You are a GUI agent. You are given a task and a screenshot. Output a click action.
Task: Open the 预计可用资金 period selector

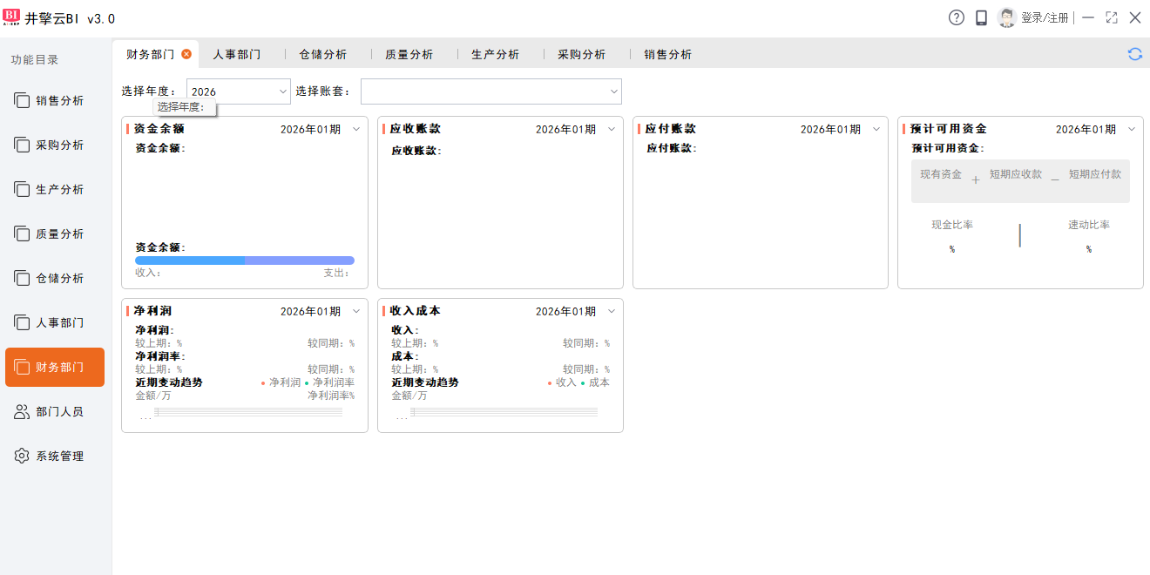coord(1131,130)
